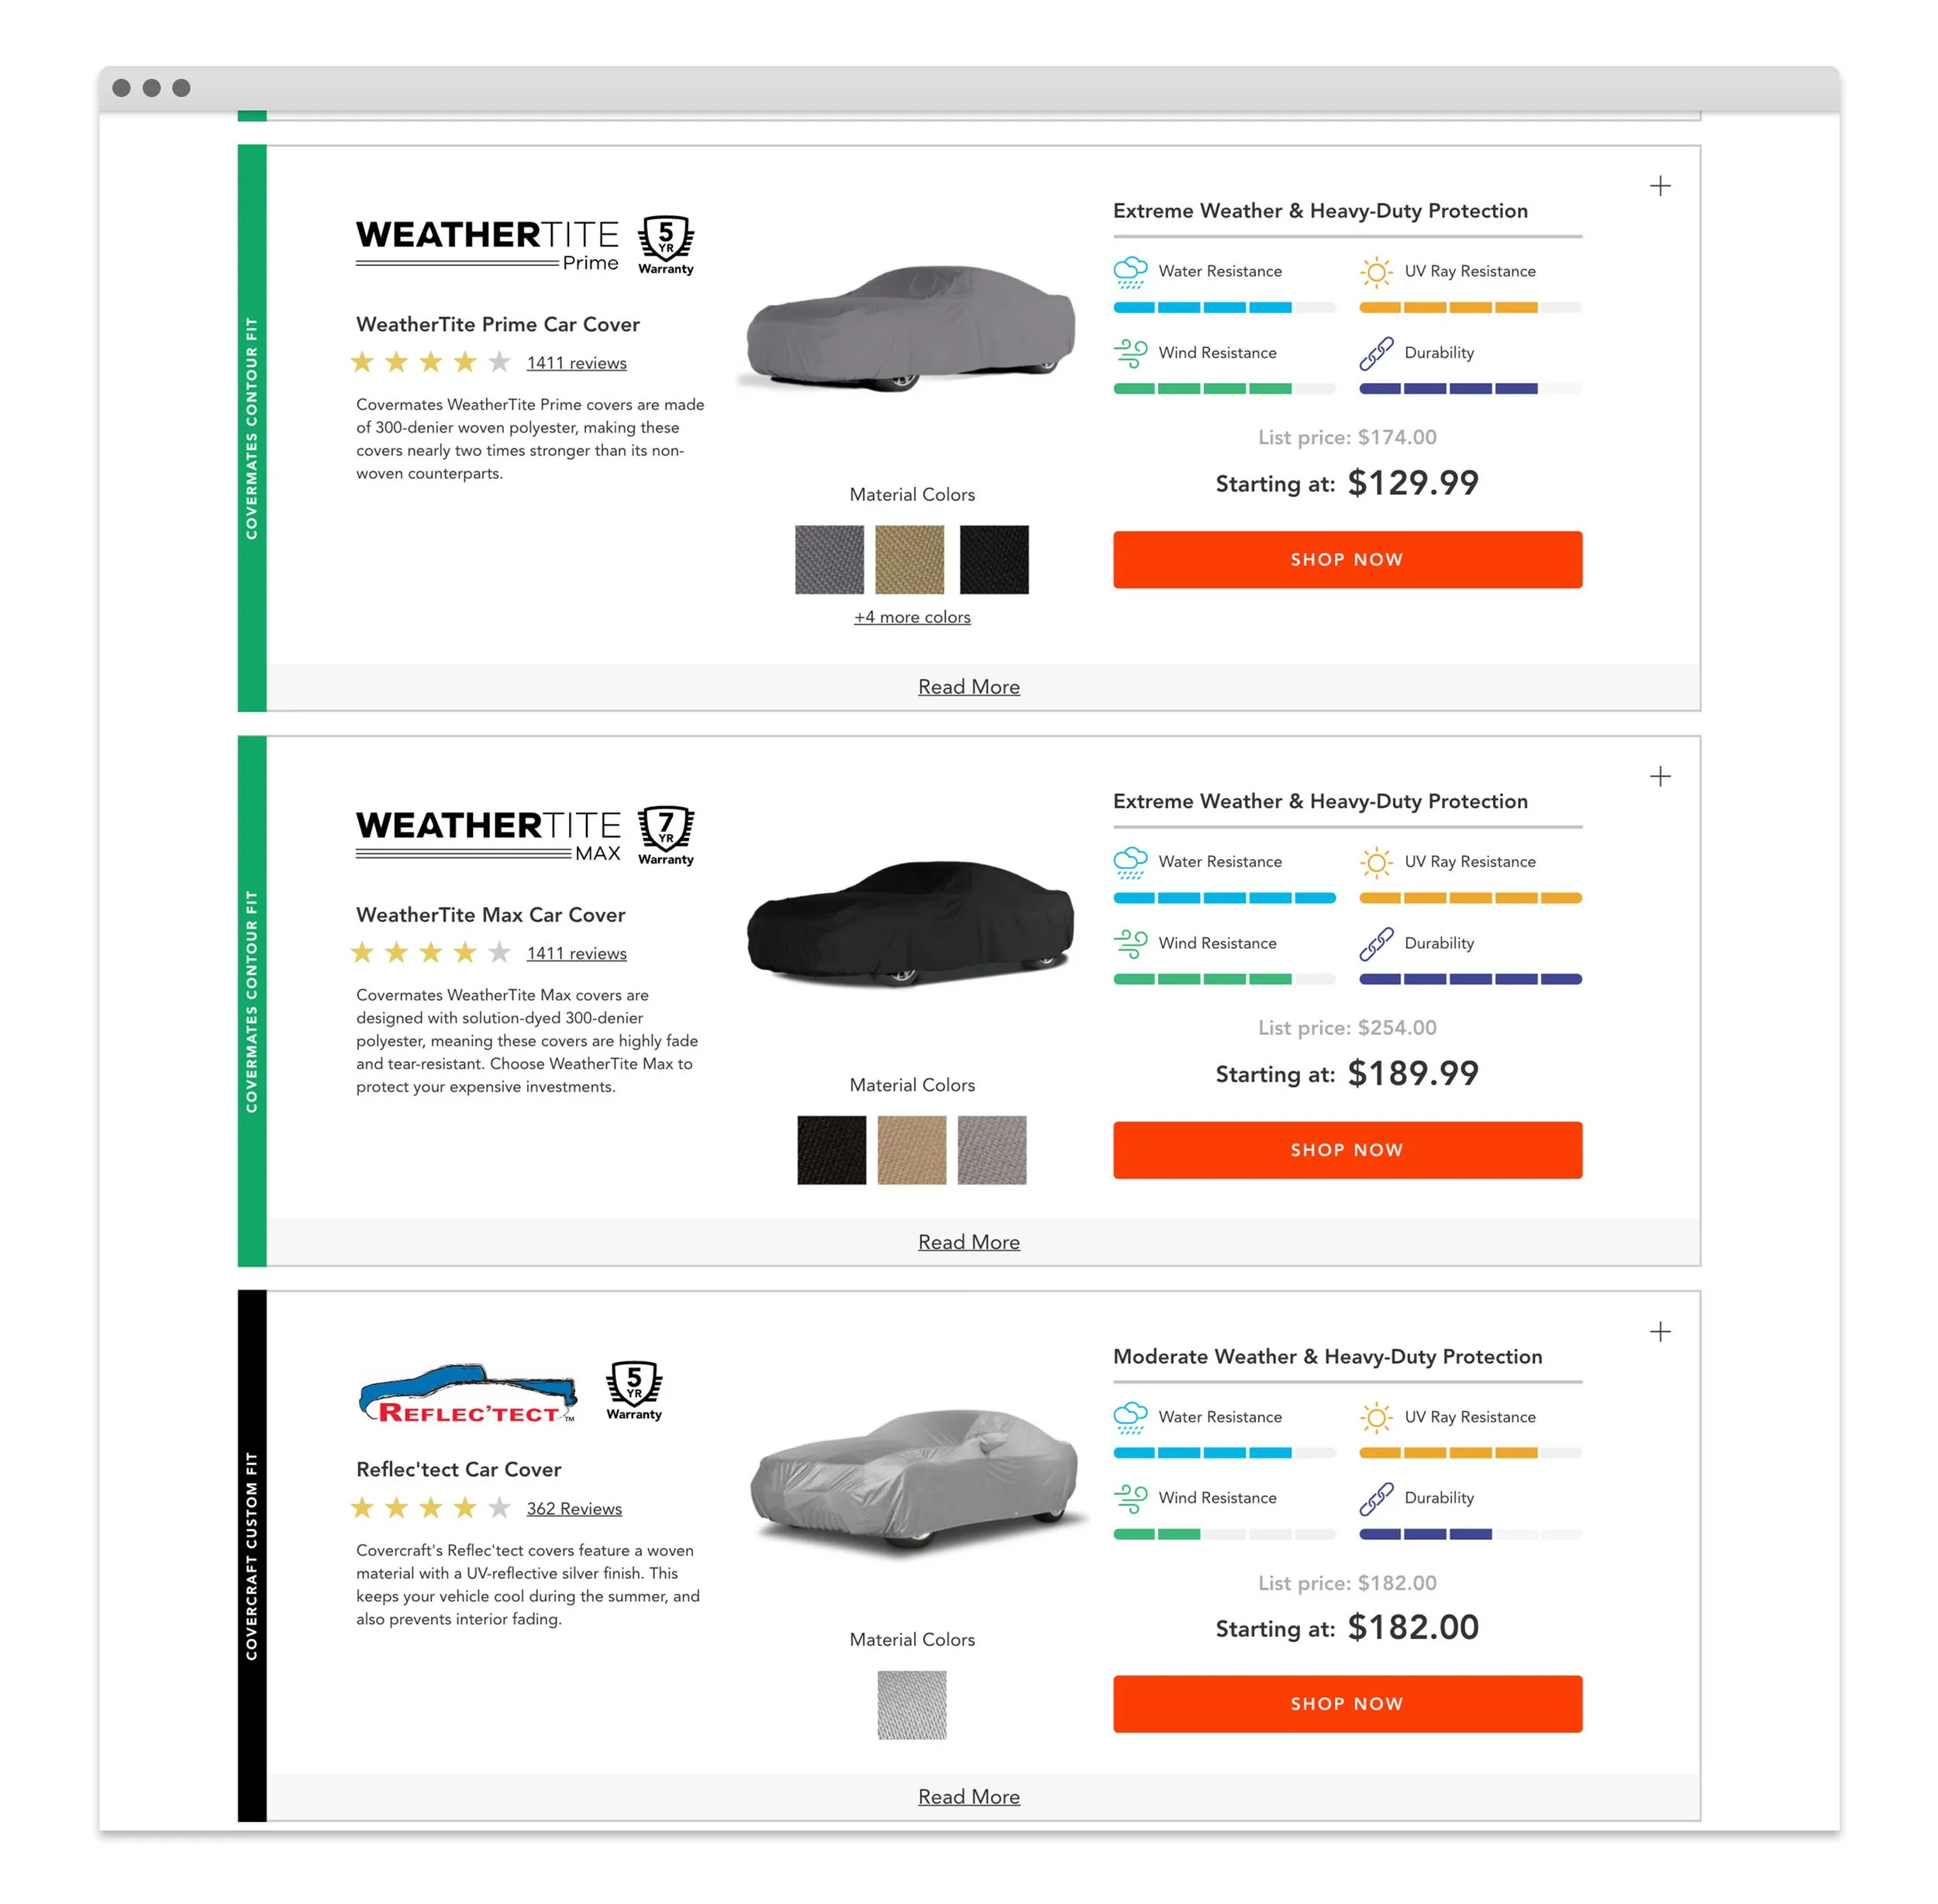Click the Reflec'tect brand logo
The height and width of the screenshot is (1904, 1938).
468,1392
